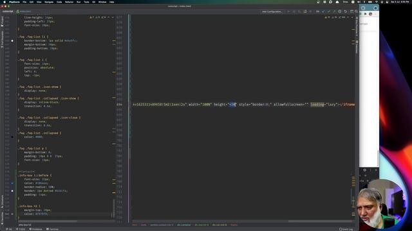Click the DevTools more options icon in the browser window

(x=371, y=170)
